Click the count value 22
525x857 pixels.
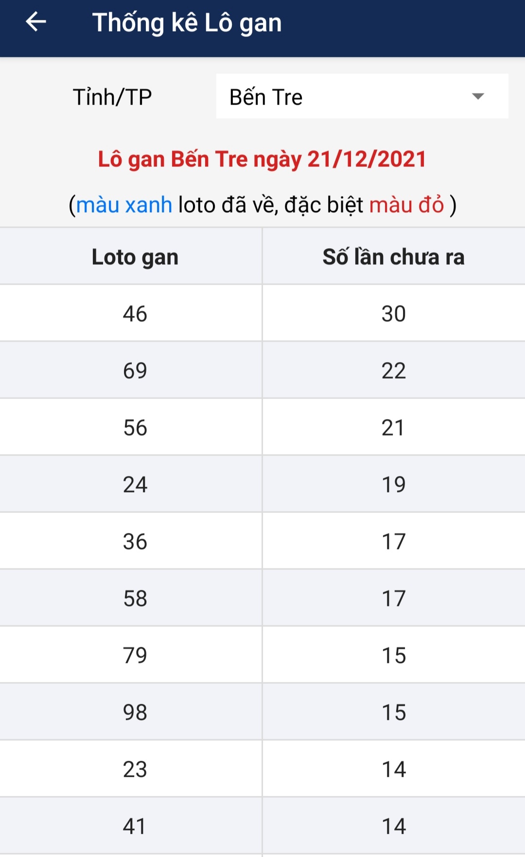(x=393, y=370)
